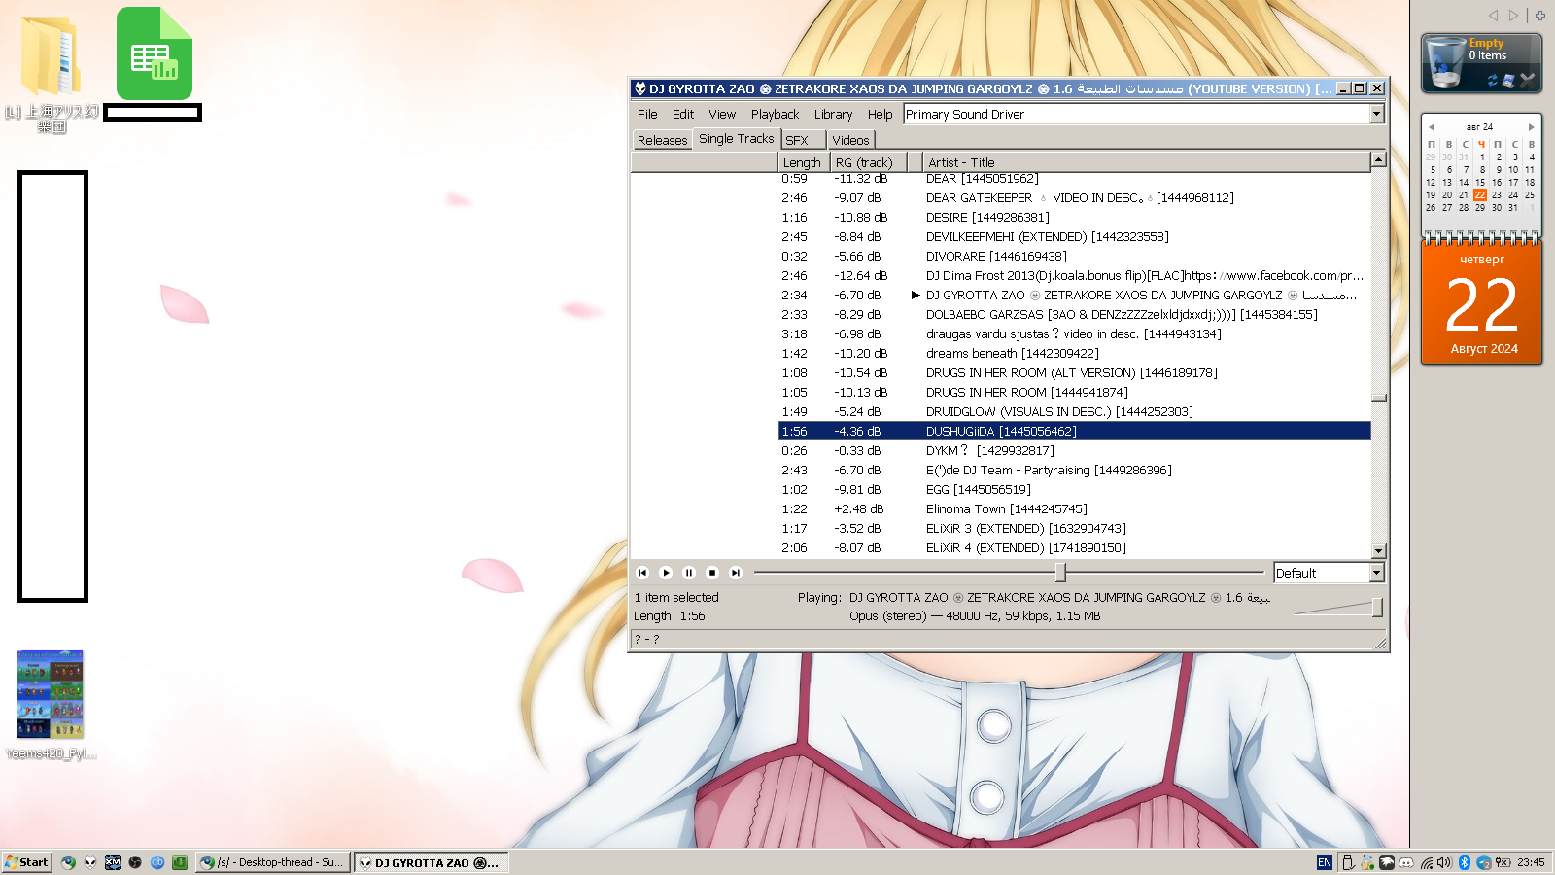Select the Single Tracks tab
The image size is (1555, 875).
coord(736,138)
